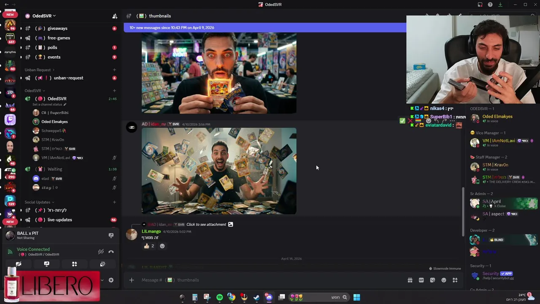Open the Calculator icon in the taskbar

tap(195, 297)
